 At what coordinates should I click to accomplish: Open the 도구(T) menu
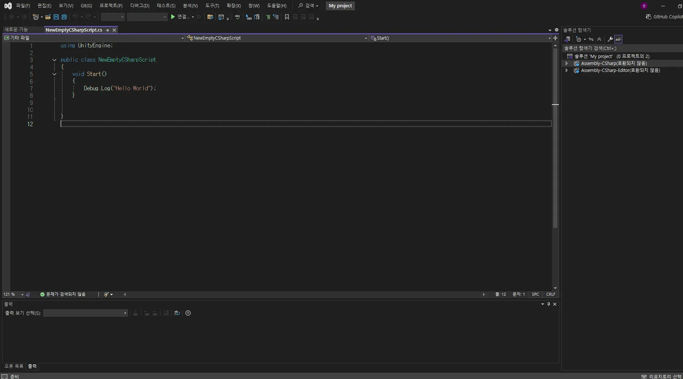tap(212, 6)
